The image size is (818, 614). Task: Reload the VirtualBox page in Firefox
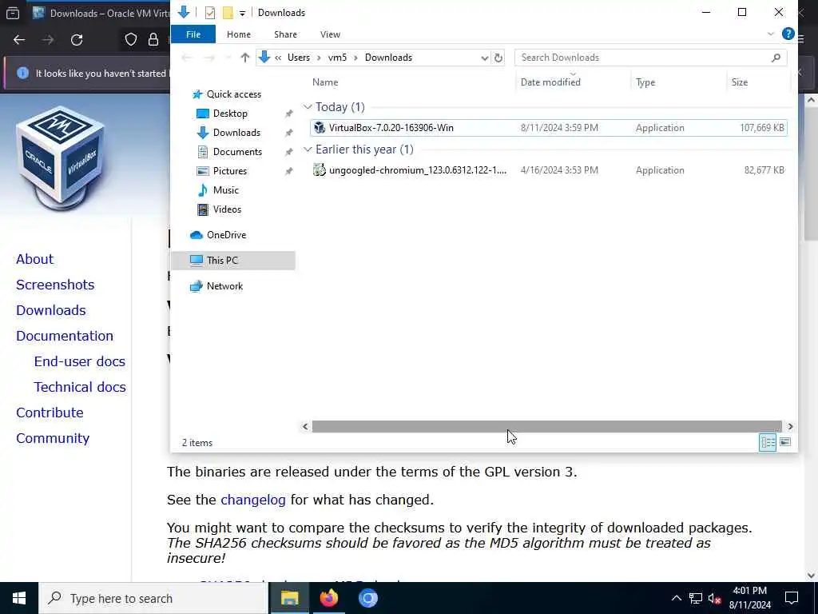tap(77, 40)
